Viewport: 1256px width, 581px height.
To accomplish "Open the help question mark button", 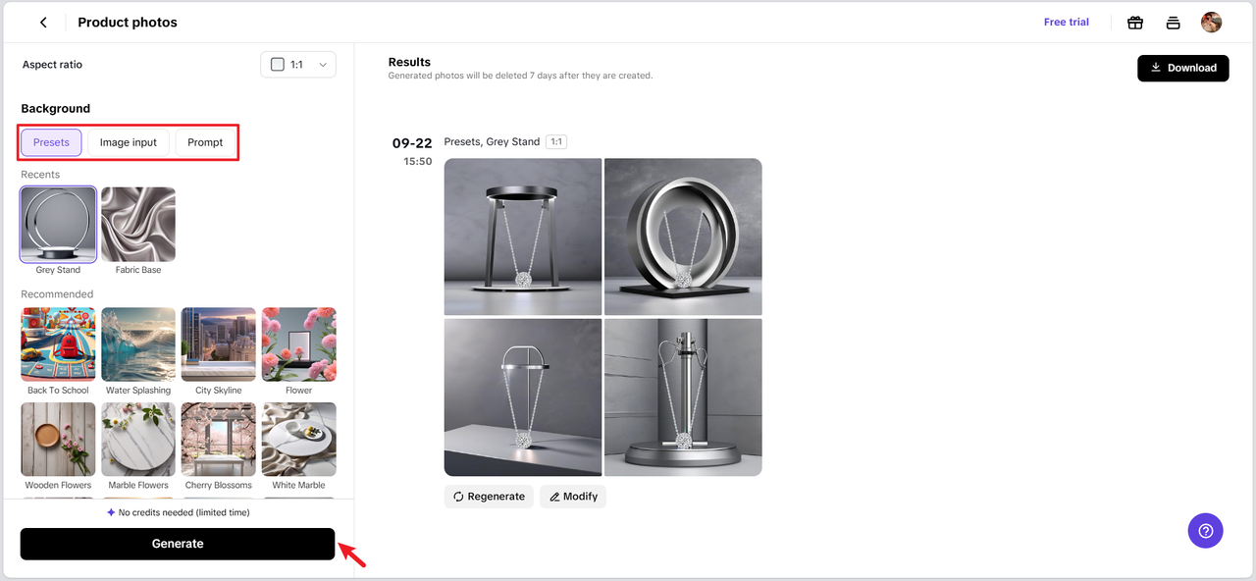I will pyautogui.click(x=1206, y=531).
